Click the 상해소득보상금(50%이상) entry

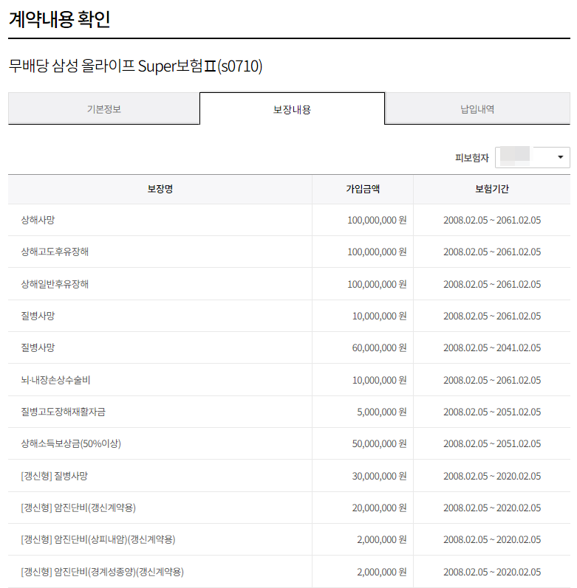coord(71,443)
